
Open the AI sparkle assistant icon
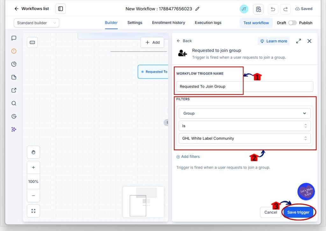[14, 129]
